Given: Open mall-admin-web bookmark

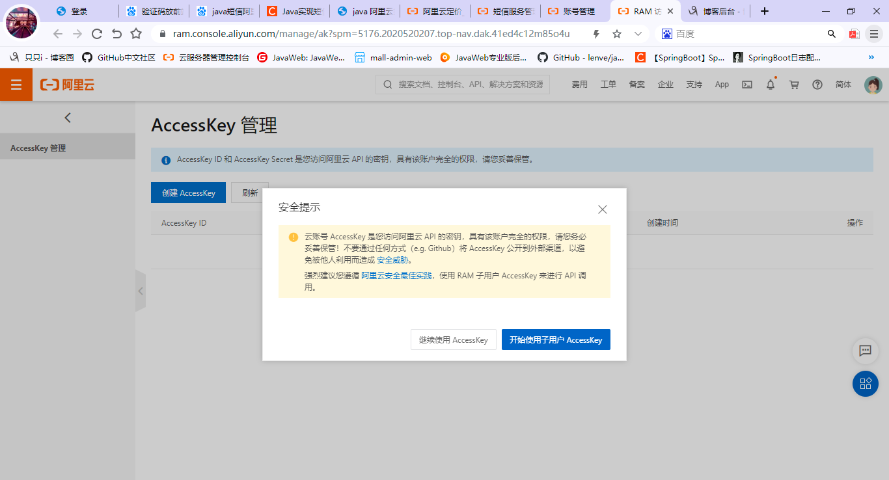Looking at the screenshot, I should click(x=393, y=57).
